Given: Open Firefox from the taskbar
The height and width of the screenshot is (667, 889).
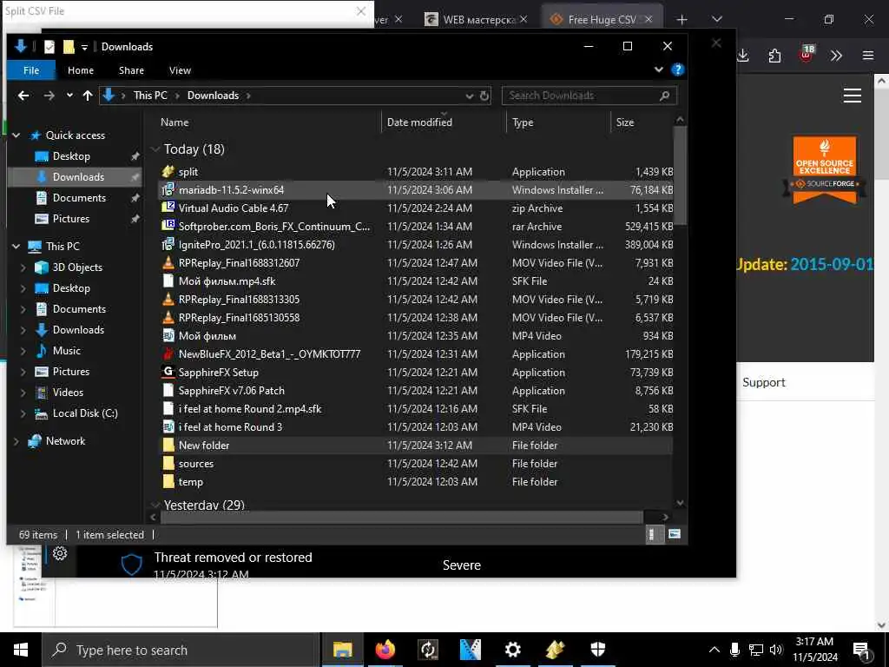Looking at the screenshot, I should [x=385, y=650].
